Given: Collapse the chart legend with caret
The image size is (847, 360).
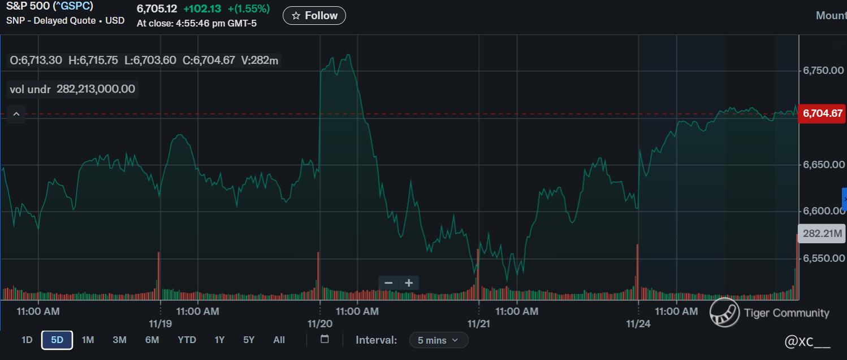Looking at the screenshot, I should (x=16, y=115).
